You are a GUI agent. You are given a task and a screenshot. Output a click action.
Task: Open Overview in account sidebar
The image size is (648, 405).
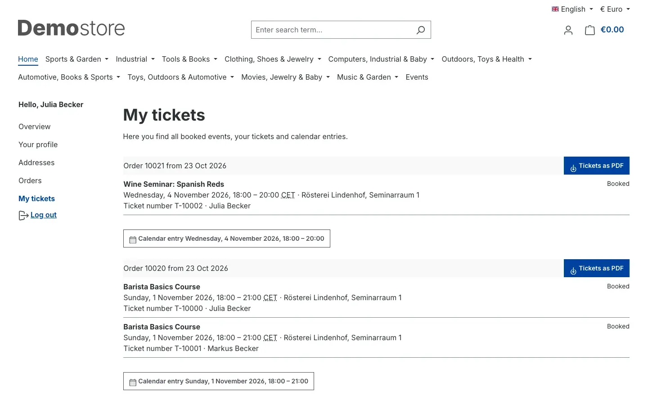35,126
